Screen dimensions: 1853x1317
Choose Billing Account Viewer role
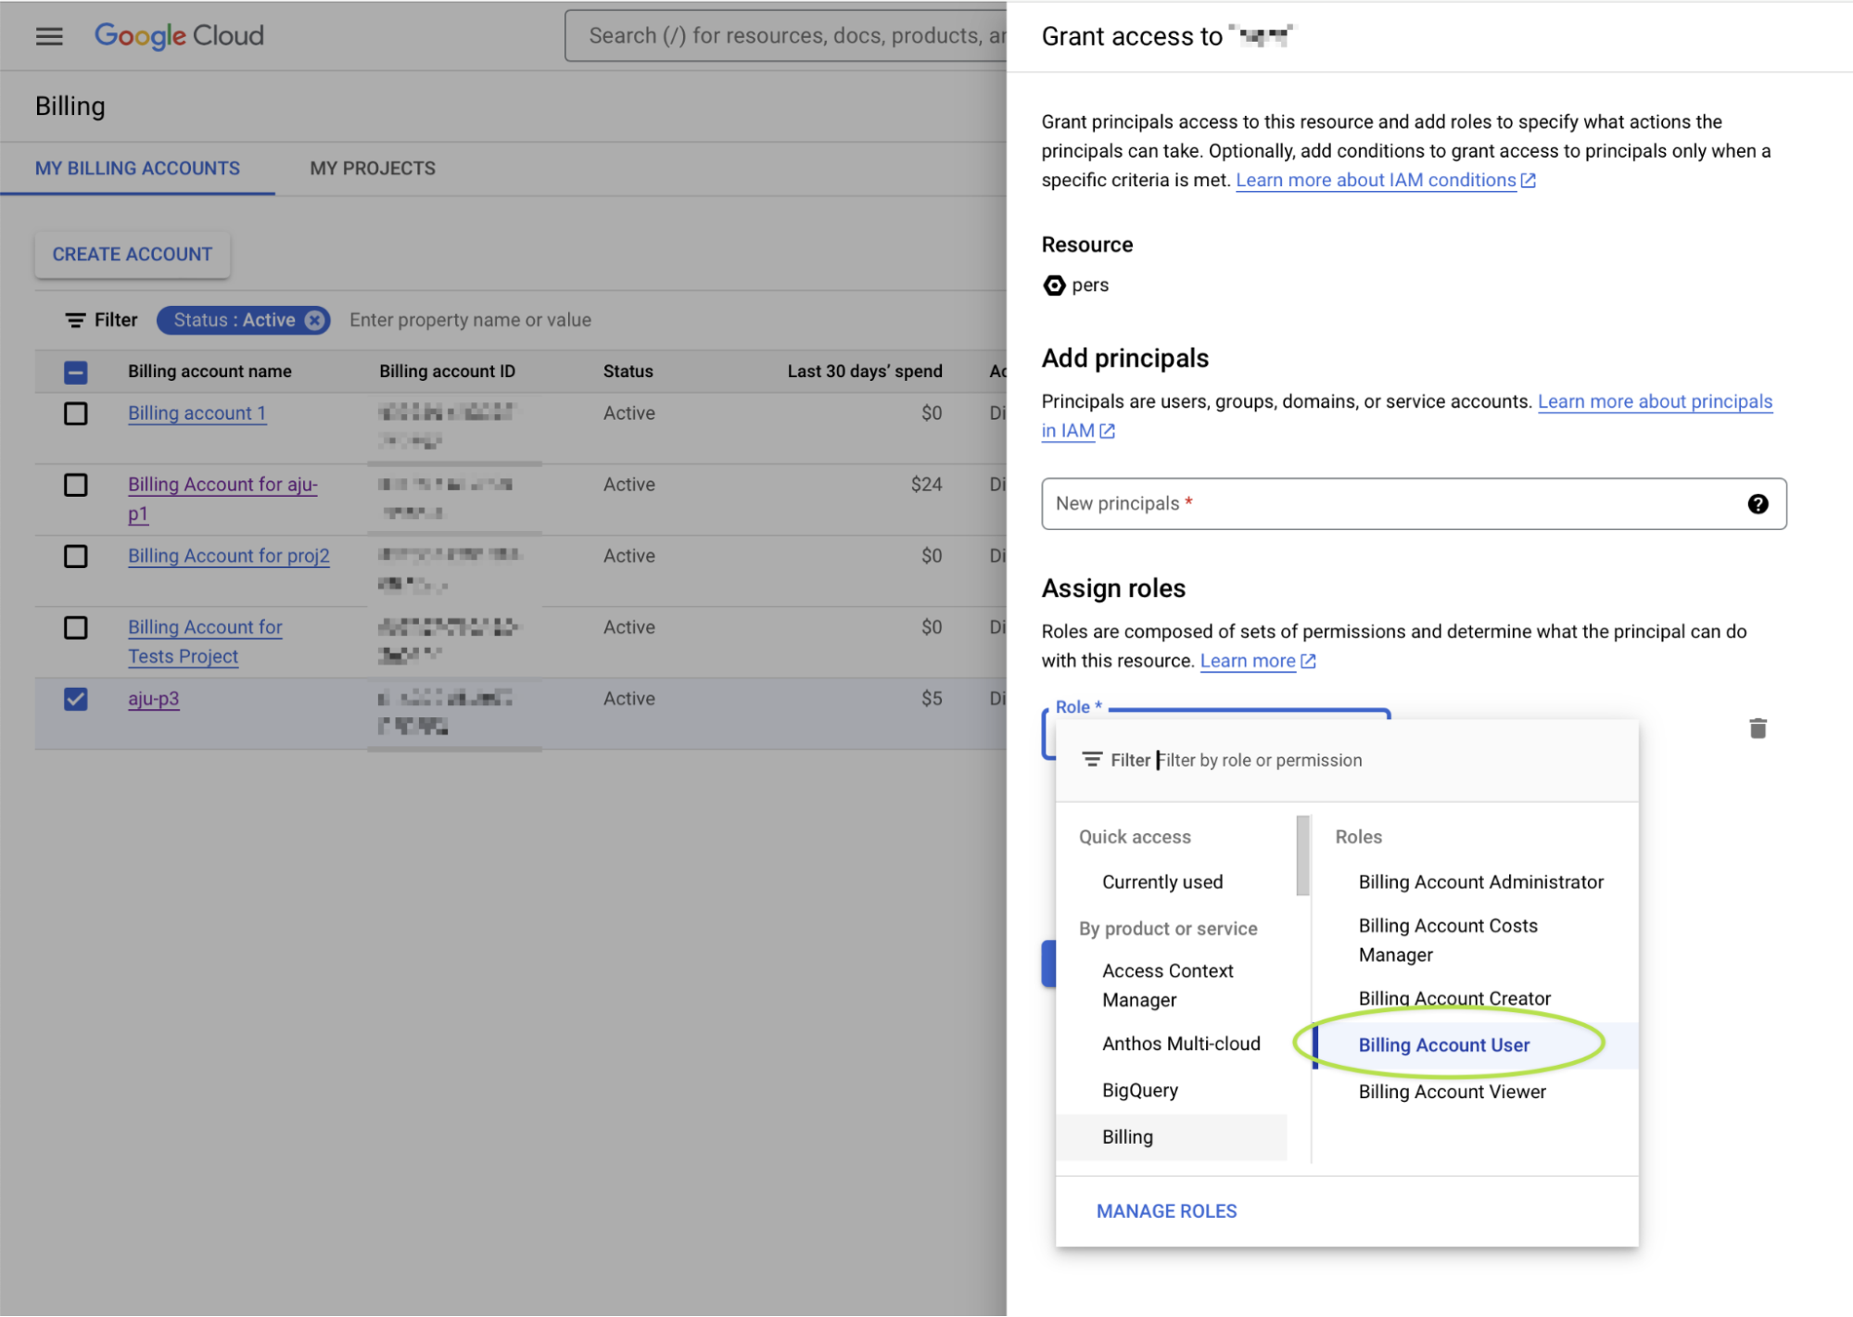pos(1452,1093)
